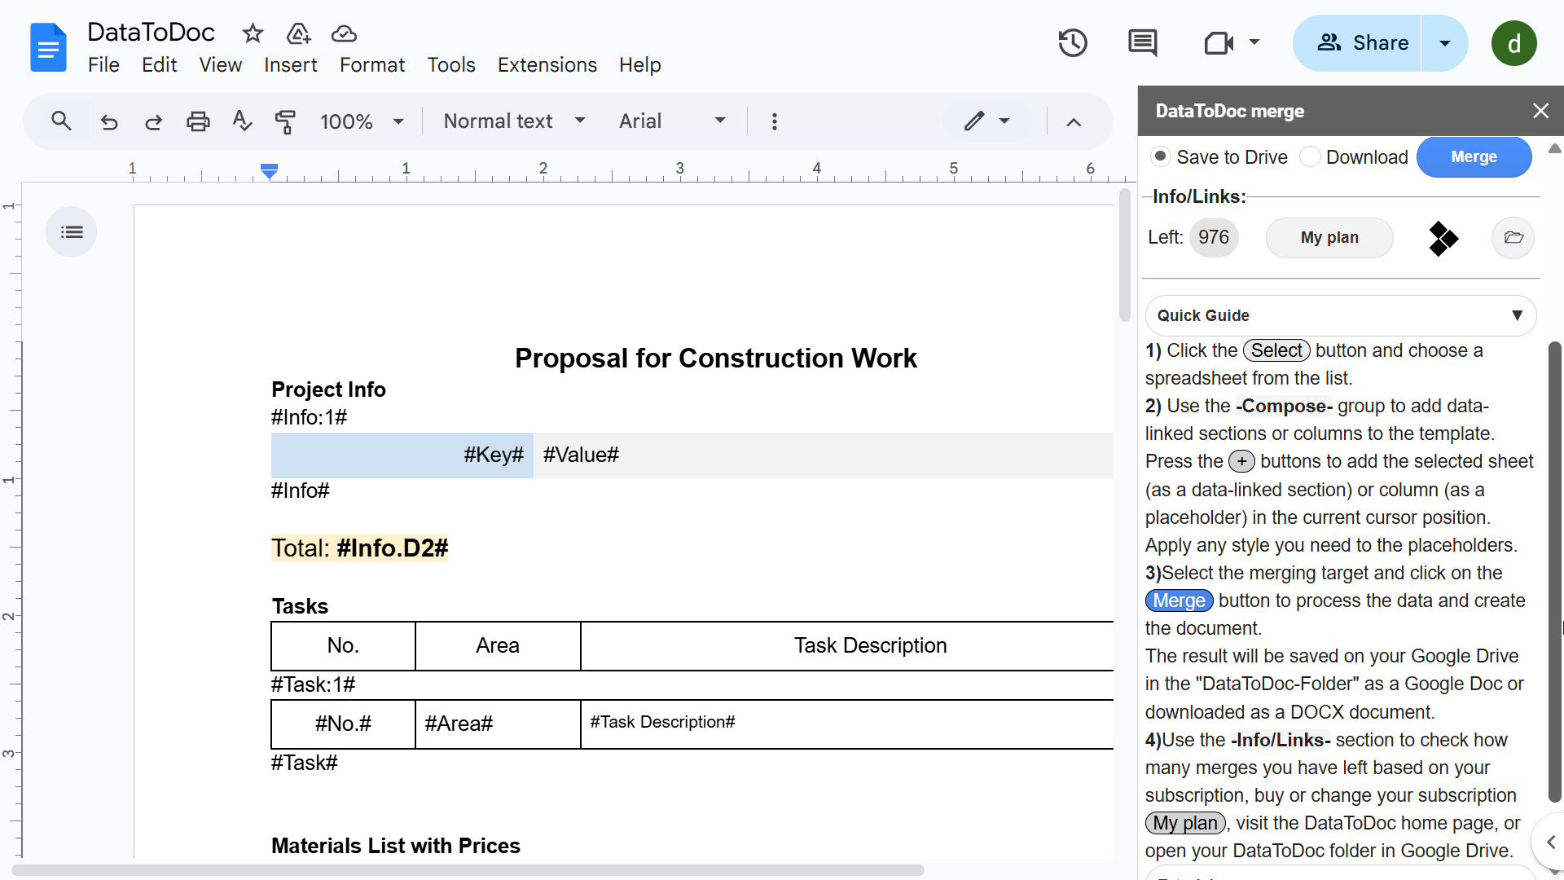Viewport: 1564px width, 880px height.
Task: Open the editing mode dropdown
Action: 988,121
